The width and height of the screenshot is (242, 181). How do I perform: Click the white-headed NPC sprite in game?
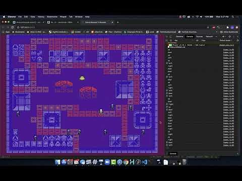tap(101, 112)
